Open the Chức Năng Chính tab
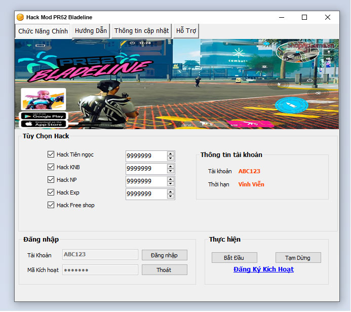351x312 pixels. (x=43, y=31)
